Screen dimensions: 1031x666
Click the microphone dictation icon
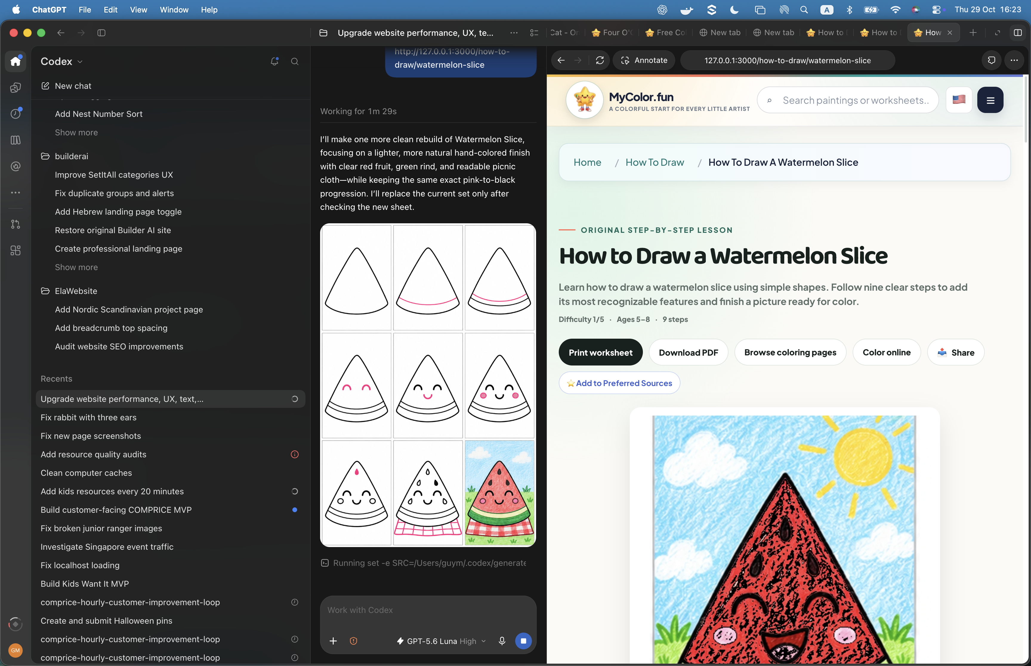[502, 640]
